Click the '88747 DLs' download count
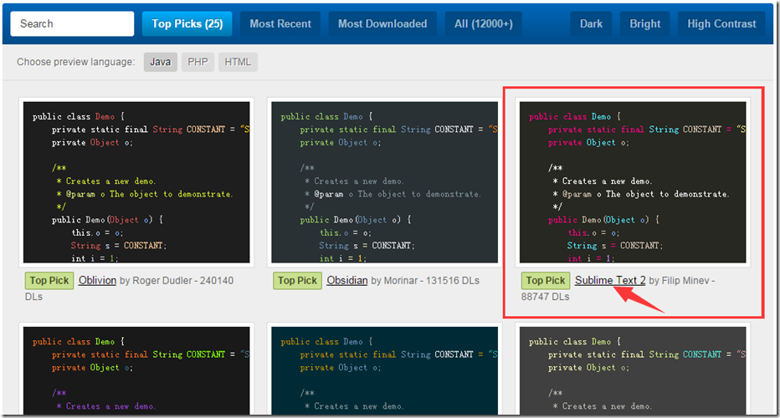 [545, 297]
